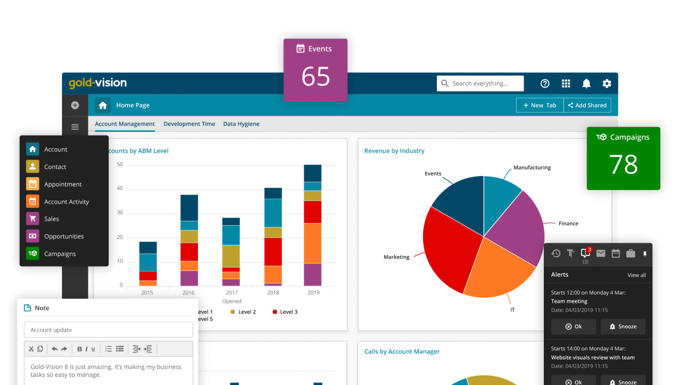This screenshot has width=677, height=385.
Task: Open the settings gear icon
Action: [607, 83]
